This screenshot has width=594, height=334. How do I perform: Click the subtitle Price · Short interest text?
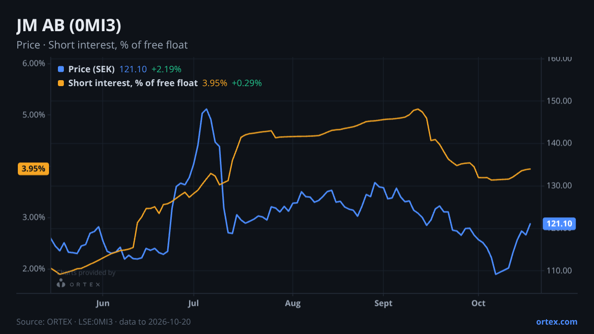point(102,45)
